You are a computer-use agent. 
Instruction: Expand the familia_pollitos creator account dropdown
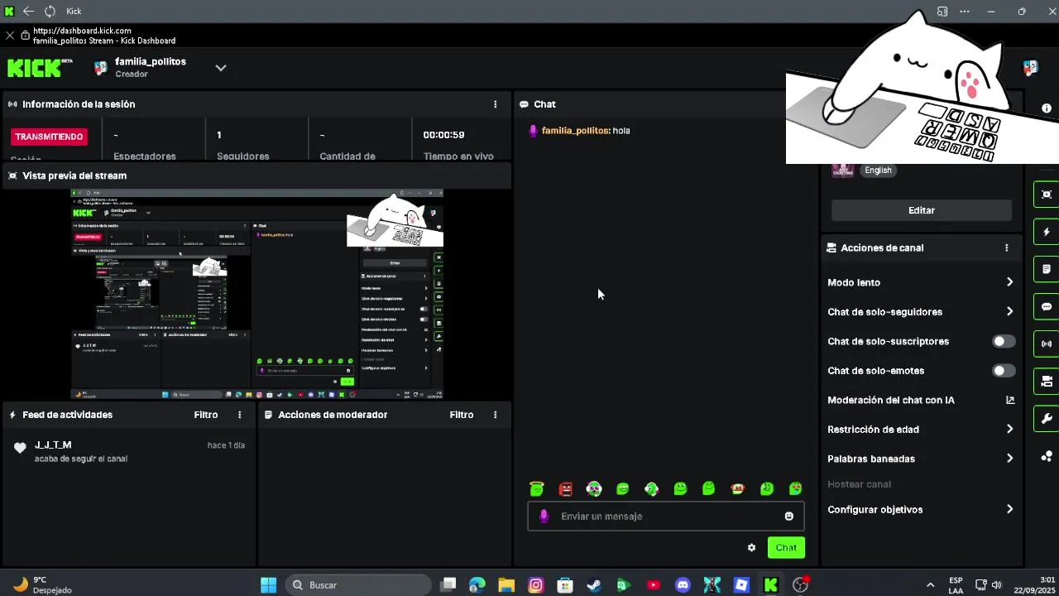pos(221,68)
